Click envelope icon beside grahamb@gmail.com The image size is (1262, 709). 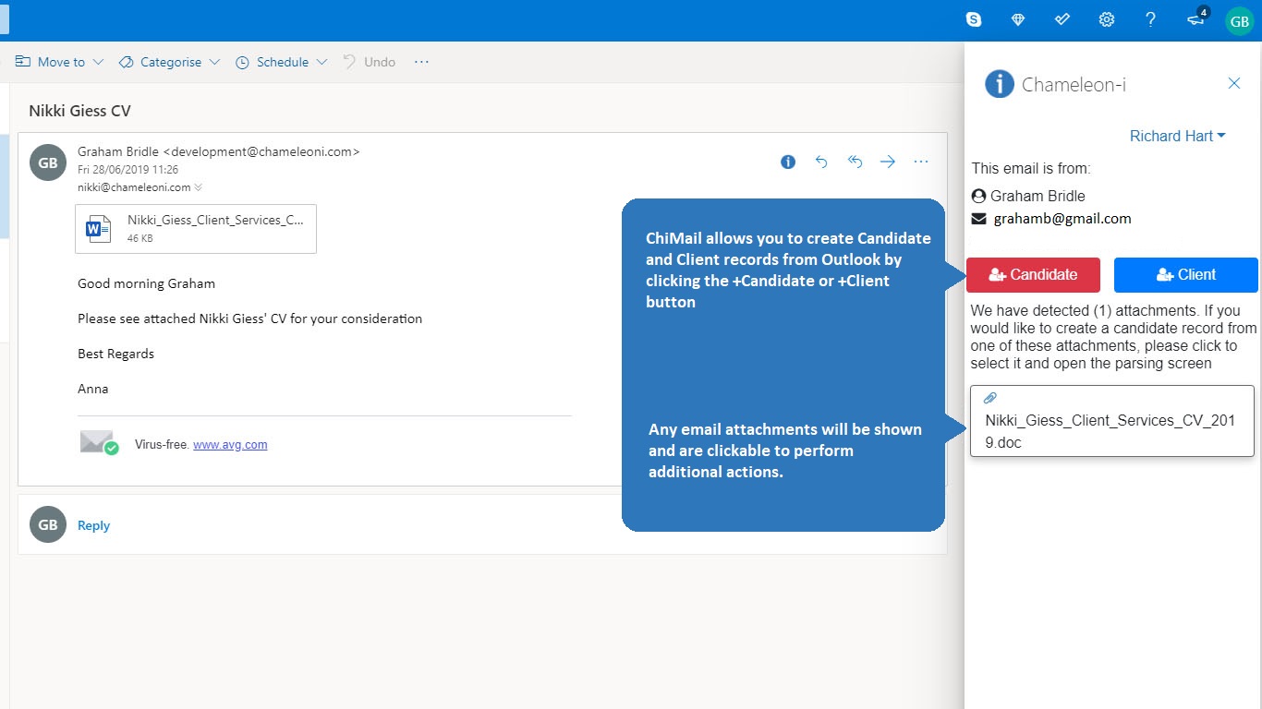click(979, 219)
